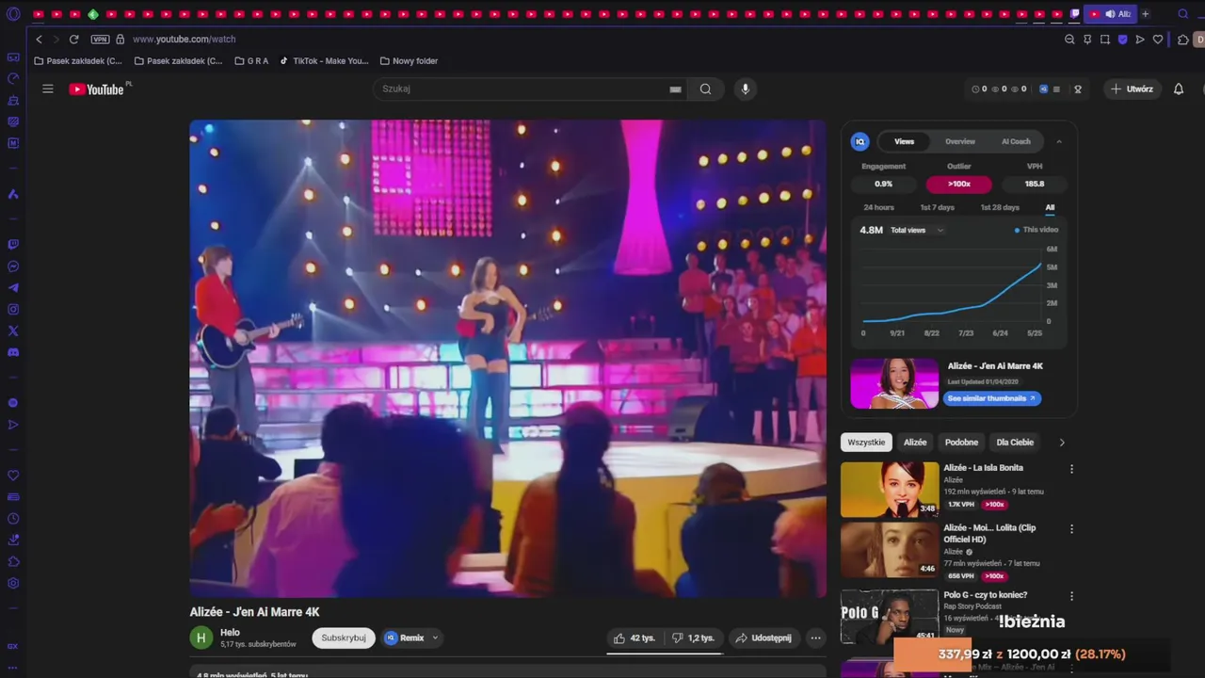
Task: Select the 24 hours time range
Action: tap(878, 207)
